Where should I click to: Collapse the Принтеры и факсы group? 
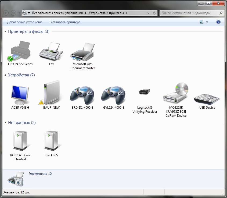click(5, 31)
